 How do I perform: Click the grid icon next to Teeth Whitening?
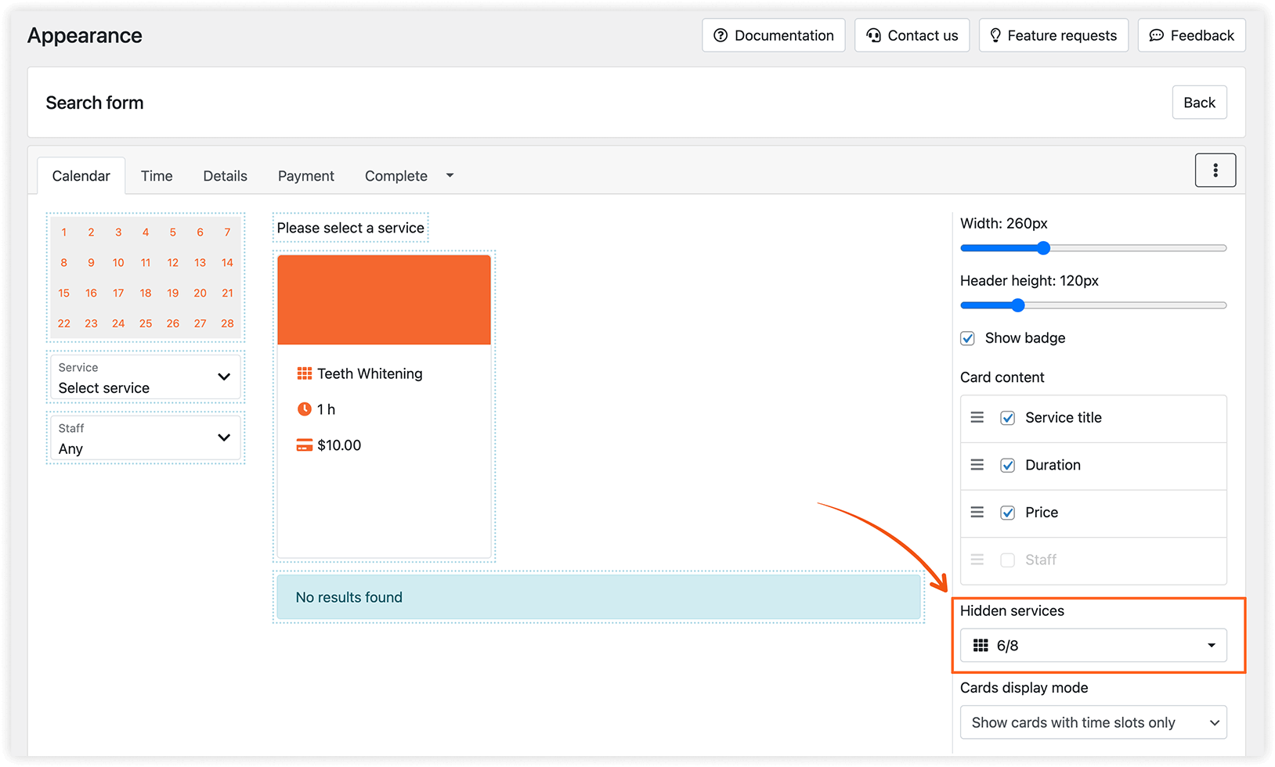(x=305, y=373)
